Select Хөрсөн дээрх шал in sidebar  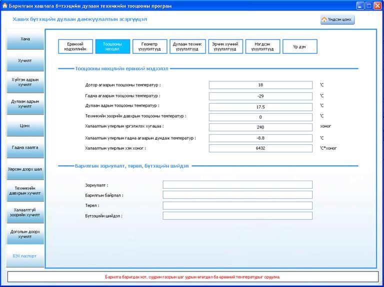pos(25,169)
